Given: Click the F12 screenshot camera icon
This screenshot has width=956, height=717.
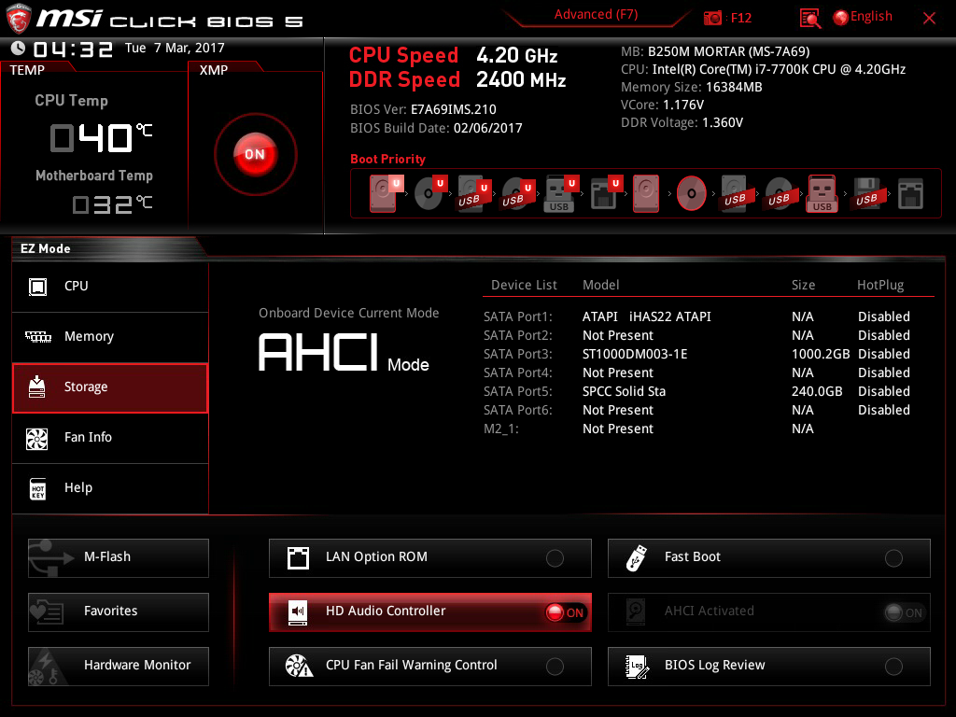Looking at the screenshot, I should (x=713, y=18).
